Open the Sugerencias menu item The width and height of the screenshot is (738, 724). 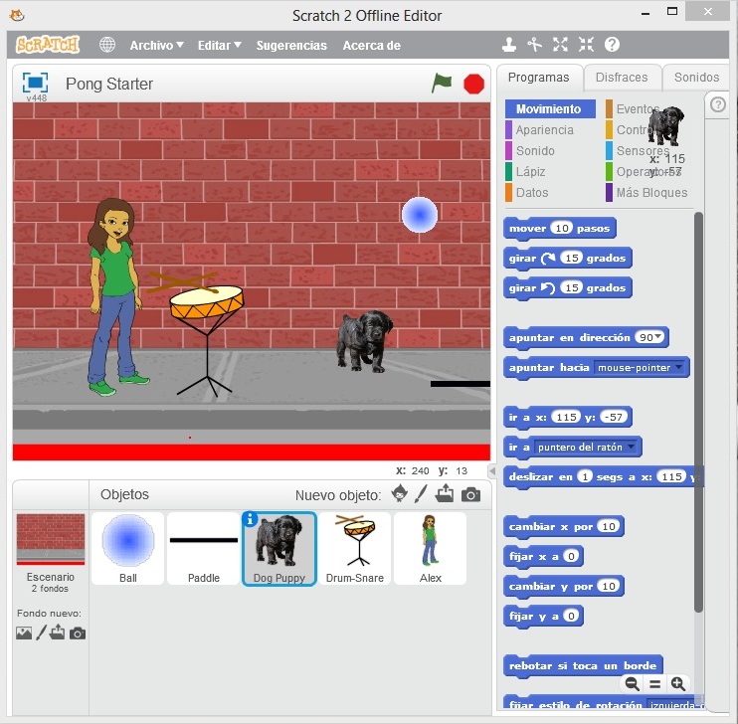coord(291,45)
